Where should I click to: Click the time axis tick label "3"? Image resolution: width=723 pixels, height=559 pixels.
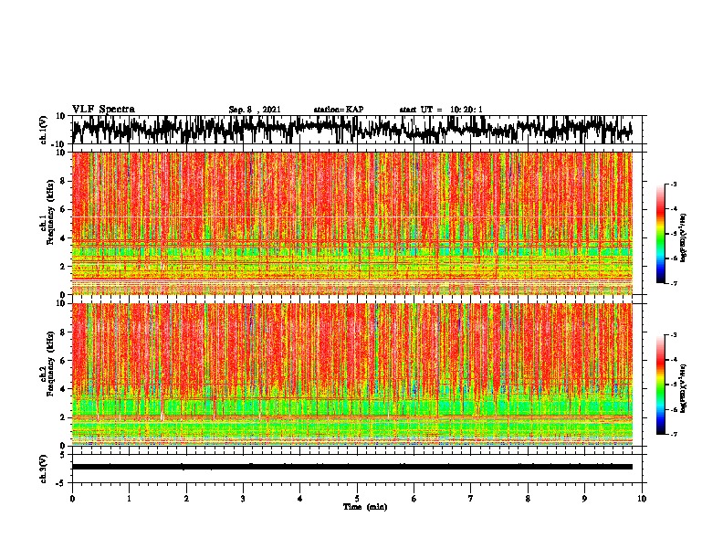coord(243,499)
